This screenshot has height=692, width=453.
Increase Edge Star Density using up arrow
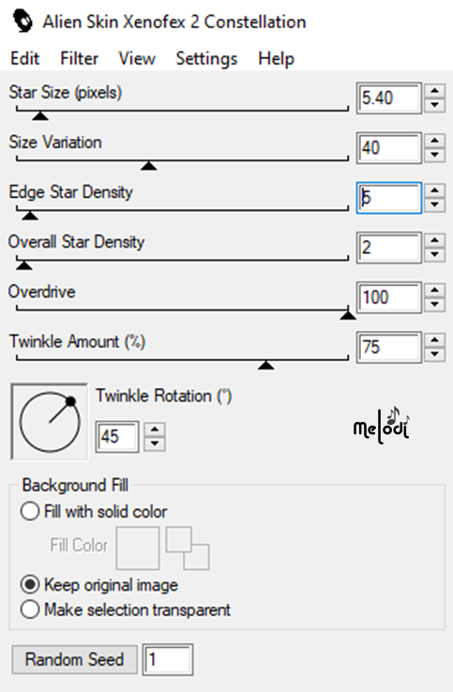pyautogui.click(x=435, y=191)
